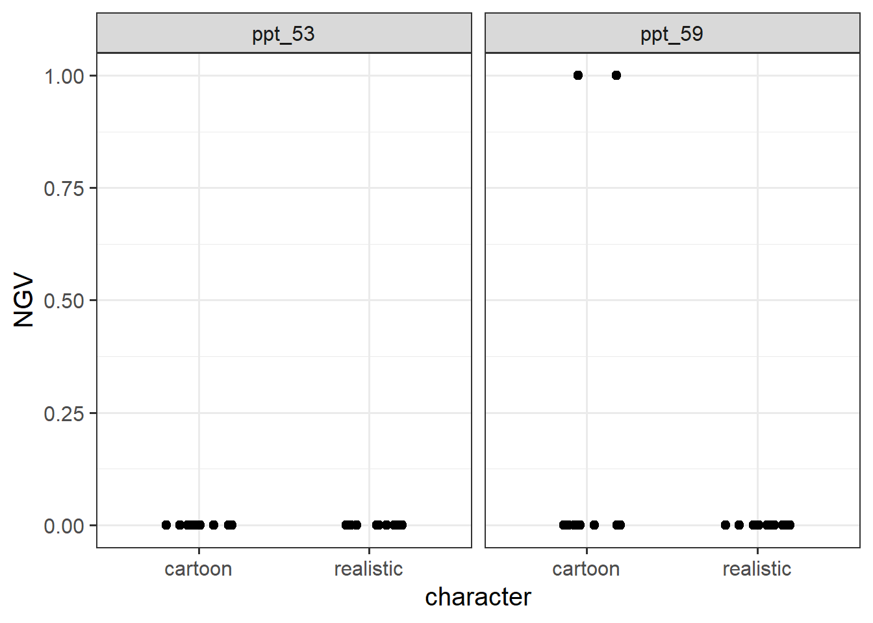Select the character x-axis title
Image resolution: width=873 pixels, height=623 pixels.
[x=478, y=597]
